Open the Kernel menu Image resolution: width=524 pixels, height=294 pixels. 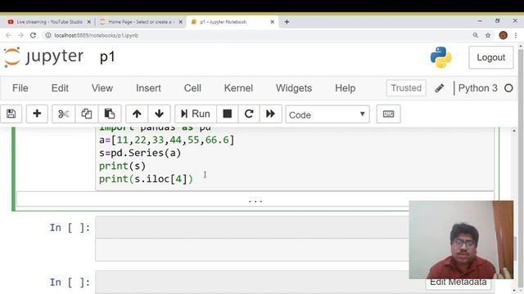point(238,88)
